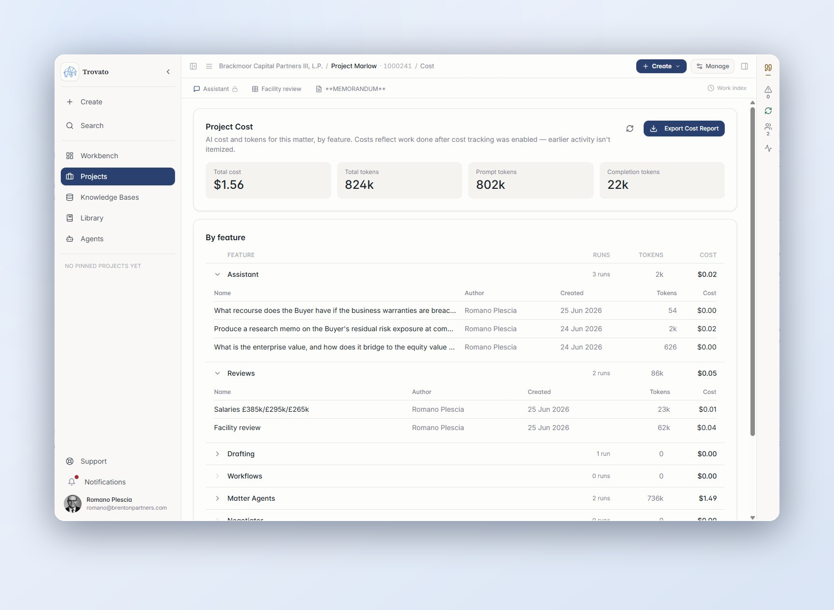Click the Export Cost Report button
The width and height of the screenshot is (834, 610).
pos(684,129)
